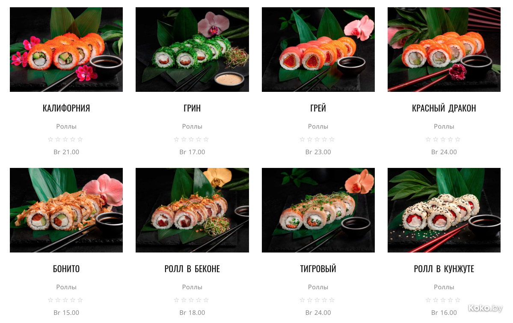Rate Грин with the first star

176,139
